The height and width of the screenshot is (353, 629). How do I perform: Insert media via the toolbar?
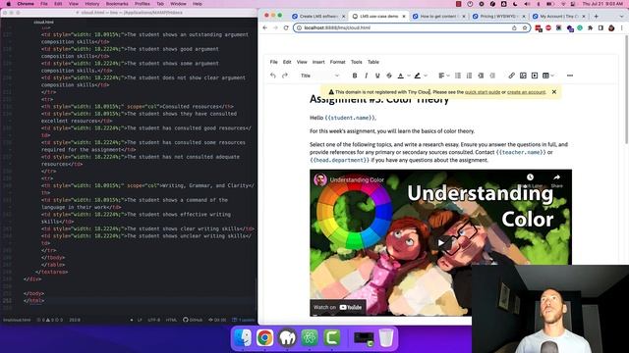click(535, 76)
